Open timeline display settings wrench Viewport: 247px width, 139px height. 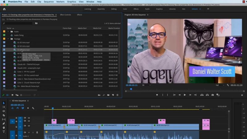[33, 108]
